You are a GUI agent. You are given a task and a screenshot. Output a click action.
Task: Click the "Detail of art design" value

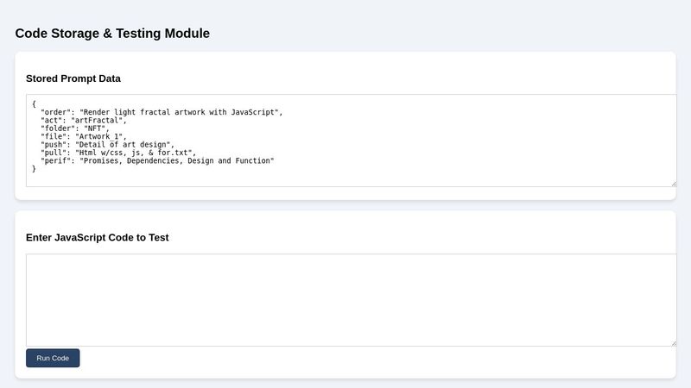125,145
